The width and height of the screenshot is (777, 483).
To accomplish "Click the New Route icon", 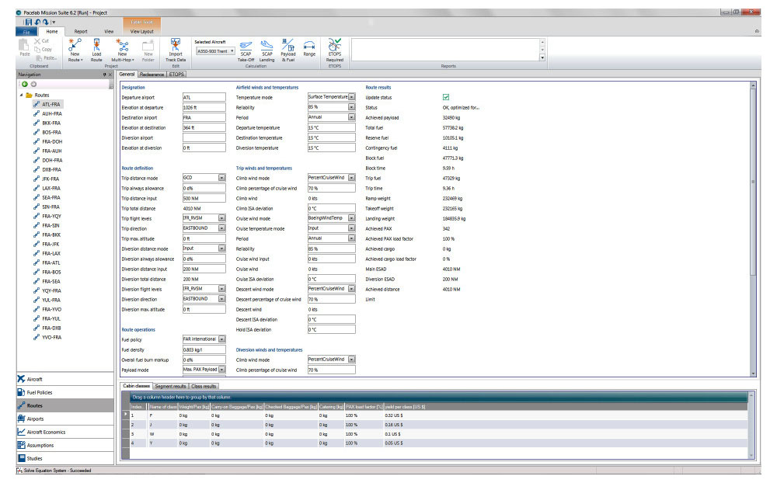I will (x=75, y=46).
